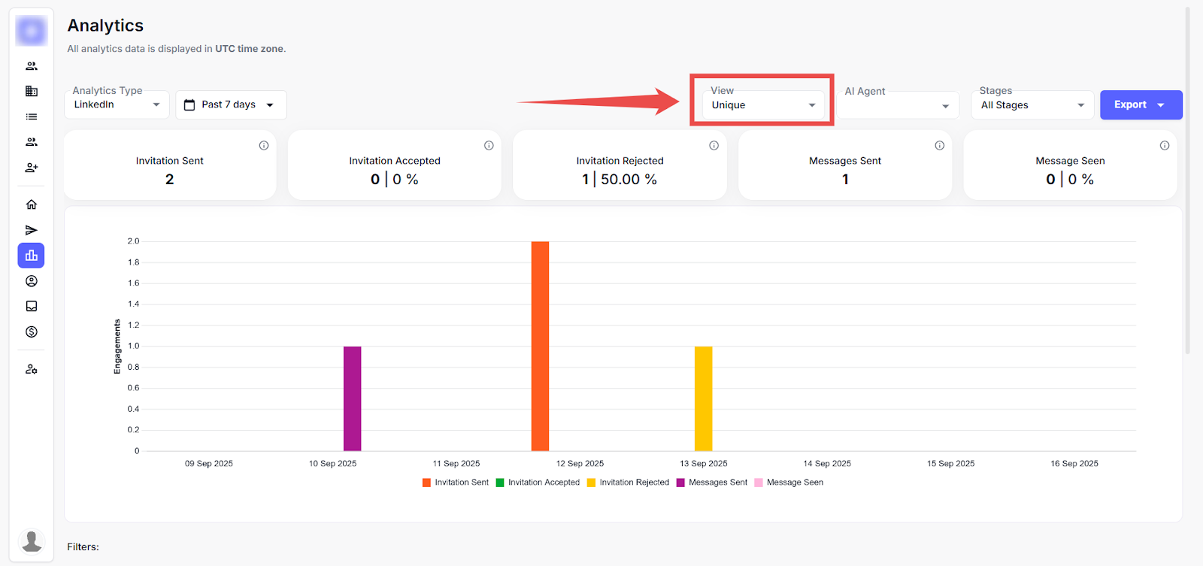
Task: Select the bar chart analytics sidebar icon
Action: [32, 256]
